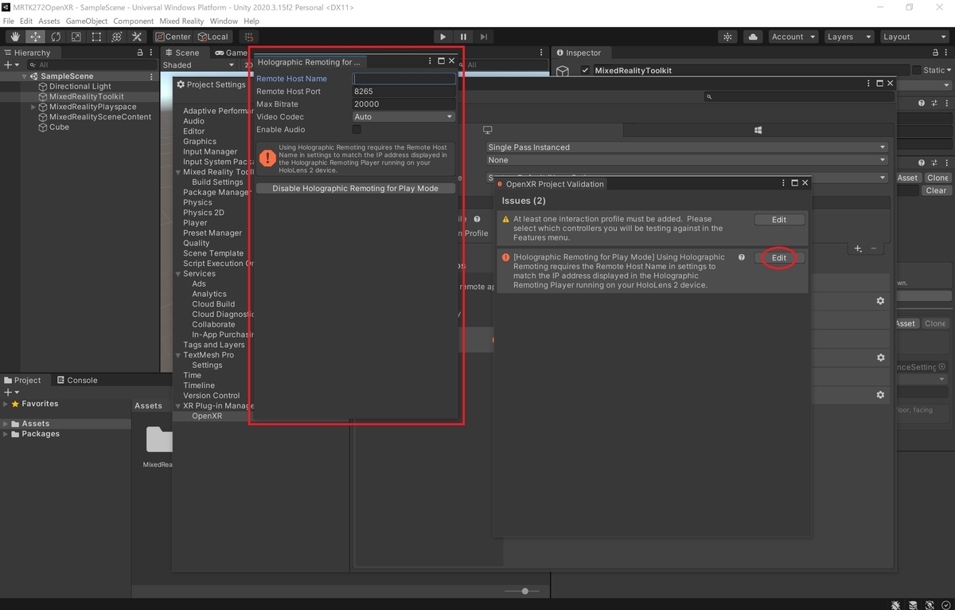Open Holographic Remoting window options menu
This screenshot has width=955, height=610.
[x=431, y=61]
